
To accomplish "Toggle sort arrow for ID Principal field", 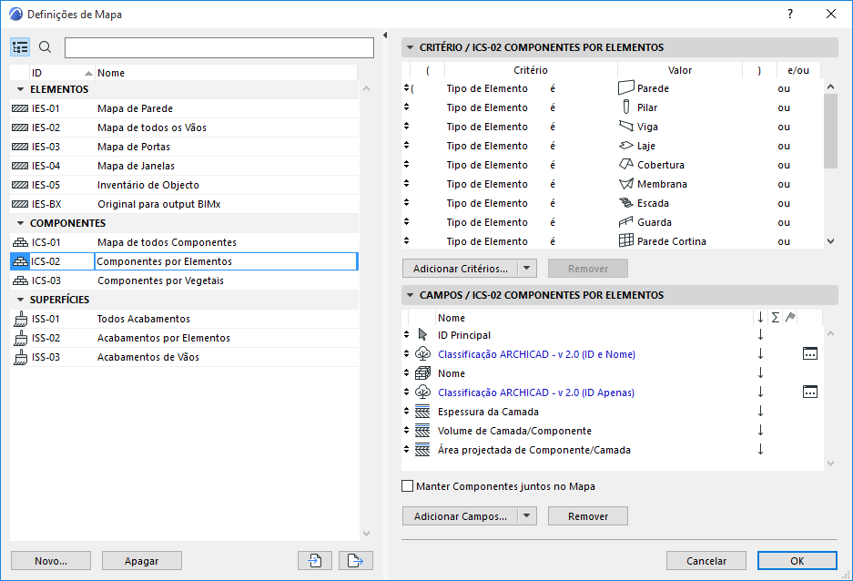I will coord(760,335).
